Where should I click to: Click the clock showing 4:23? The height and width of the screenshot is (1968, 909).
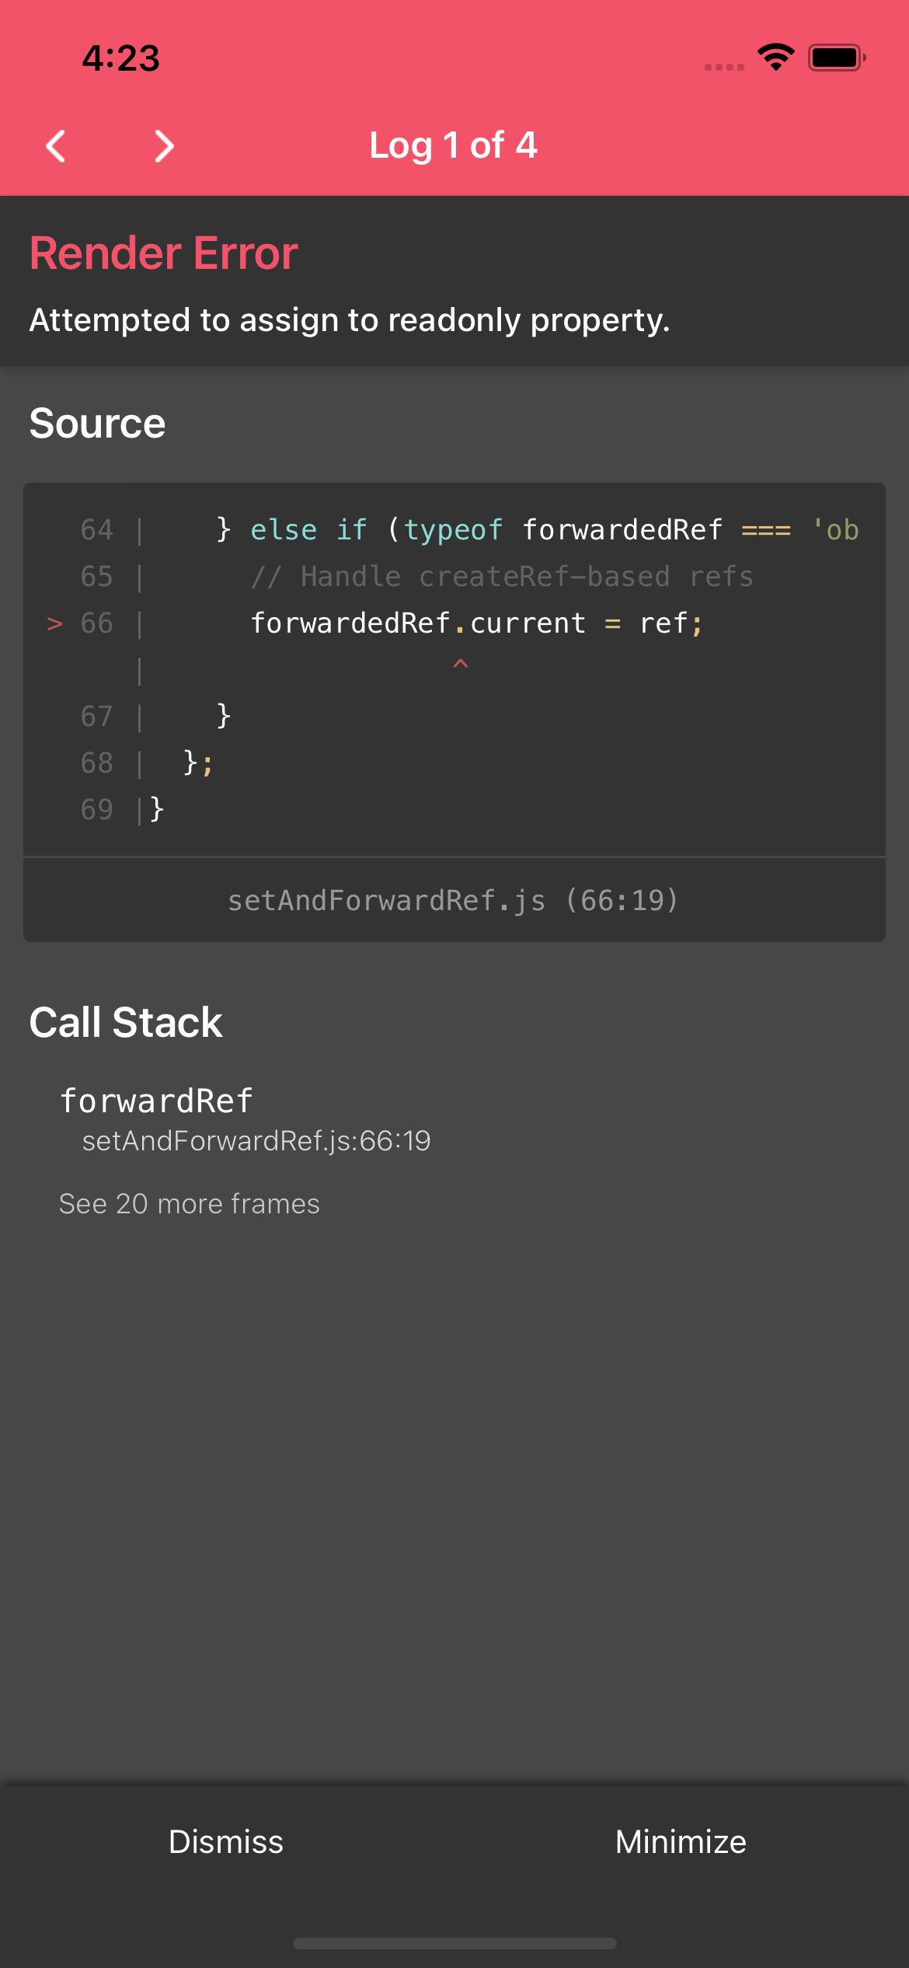[121, 58]
